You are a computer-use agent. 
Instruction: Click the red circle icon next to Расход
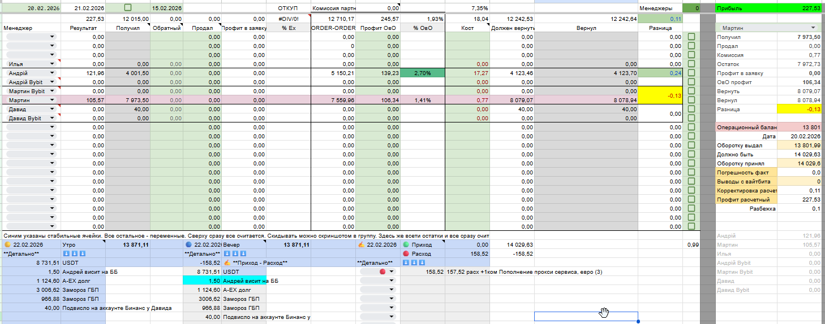click(406, 254)
